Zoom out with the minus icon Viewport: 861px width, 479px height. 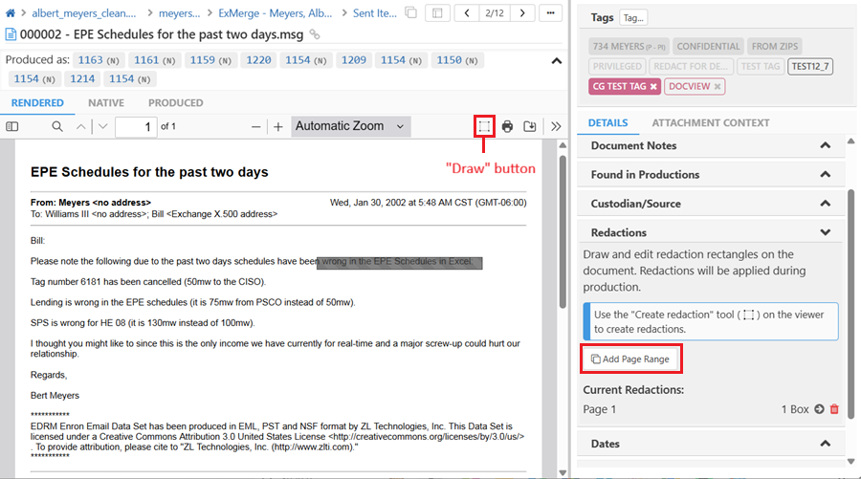tap(255, 127)
